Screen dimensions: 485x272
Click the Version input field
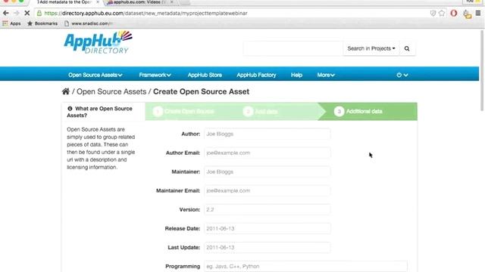267,210
